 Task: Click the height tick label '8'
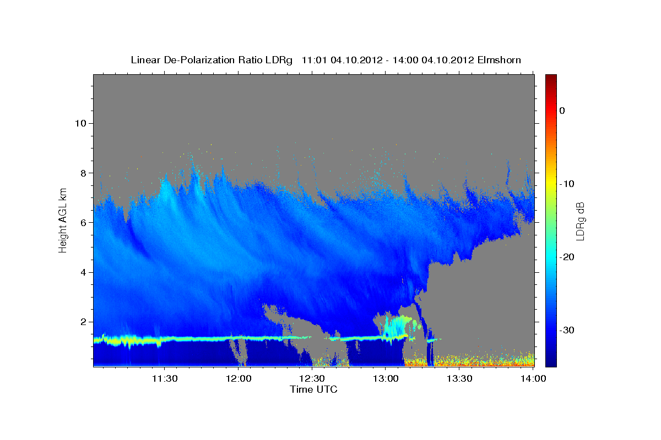[83, 173]
